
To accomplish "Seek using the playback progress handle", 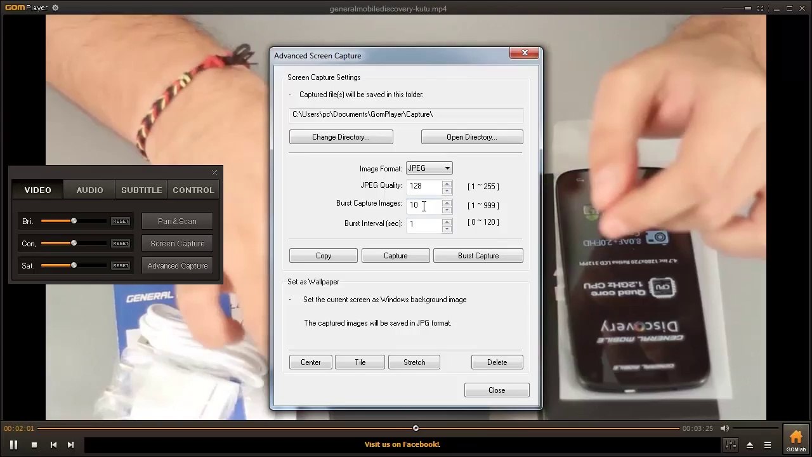I will pyautogui.click(x=416, y=428).
